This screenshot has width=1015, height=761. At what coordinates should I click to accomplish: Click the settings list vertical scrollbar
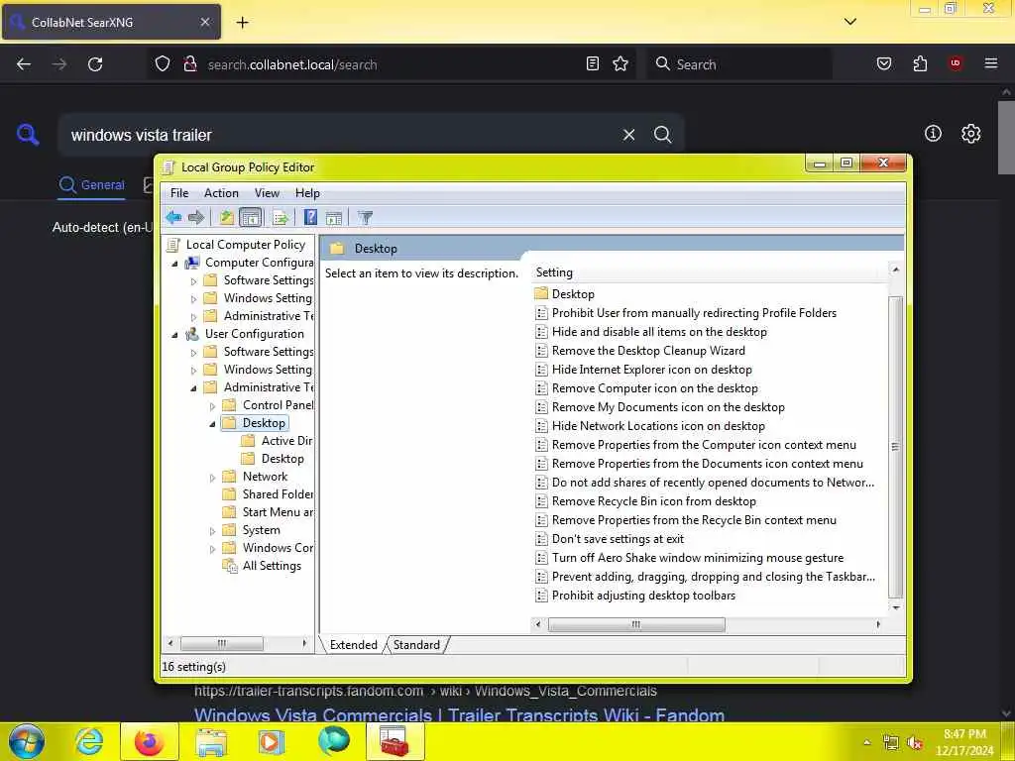coord(895,447)
